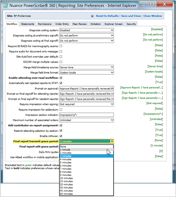Open Diagnosis coding at preliminary signoff dropdown
The height and width of the screenshot is (197, 176).
tap(86, 35)
